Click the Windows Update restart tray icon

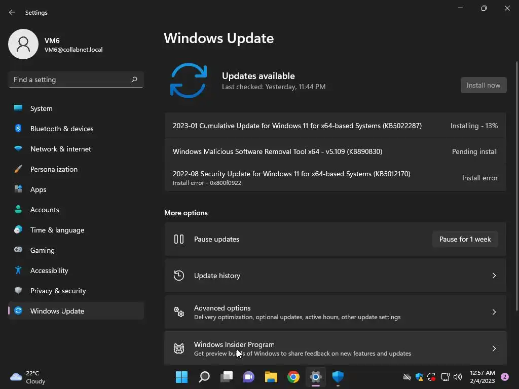(431, 377)
